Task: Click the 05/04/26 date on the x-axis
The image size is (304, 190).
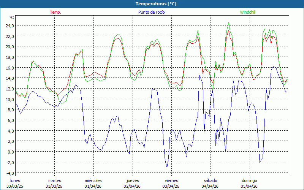Action: pyautogui.click(x=249, y=186)
